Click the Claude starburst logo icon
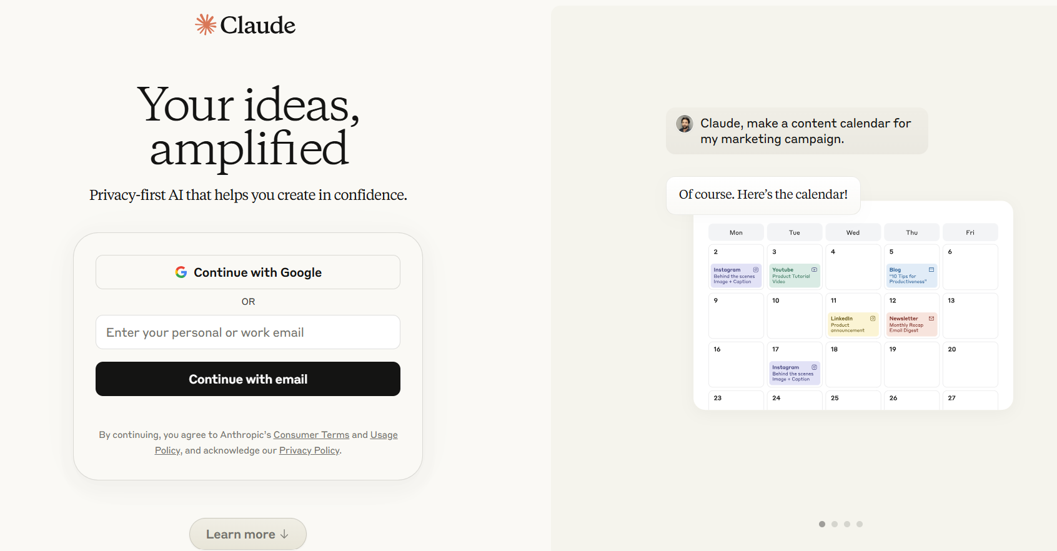Image resolution: width=1057 pixels, height=551 pixels. 206,24
